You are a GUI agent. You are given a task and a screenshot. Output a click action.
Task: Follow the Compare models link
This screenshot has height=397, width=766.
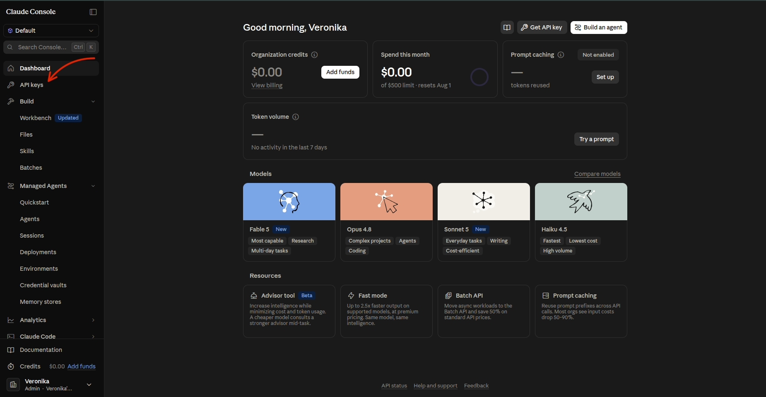pyautogui.click(x=597, y=174)
